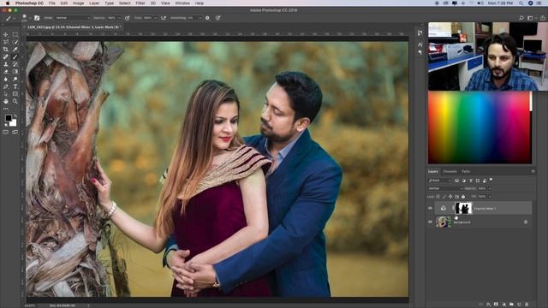Open the brush smoothing options gear

click(x=207, y=18)
